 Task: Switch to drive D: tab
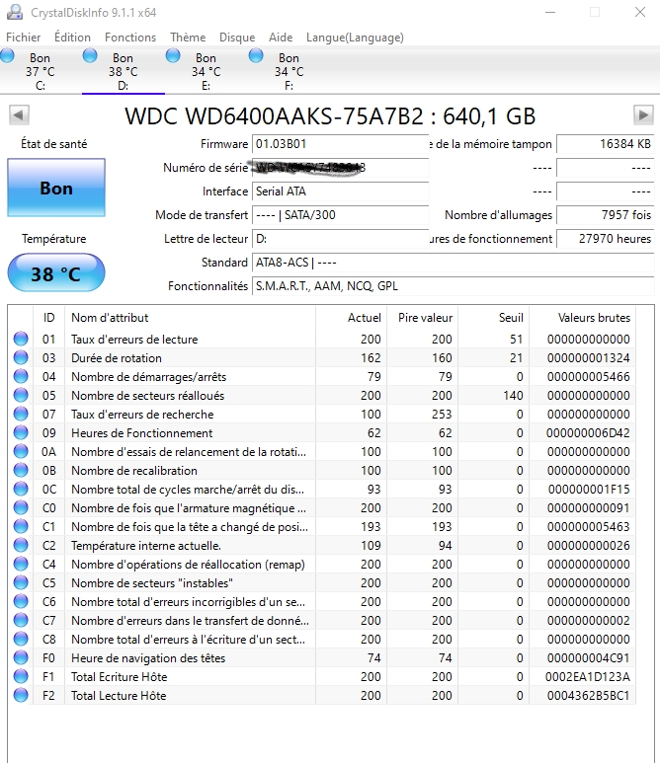point(123,71)
